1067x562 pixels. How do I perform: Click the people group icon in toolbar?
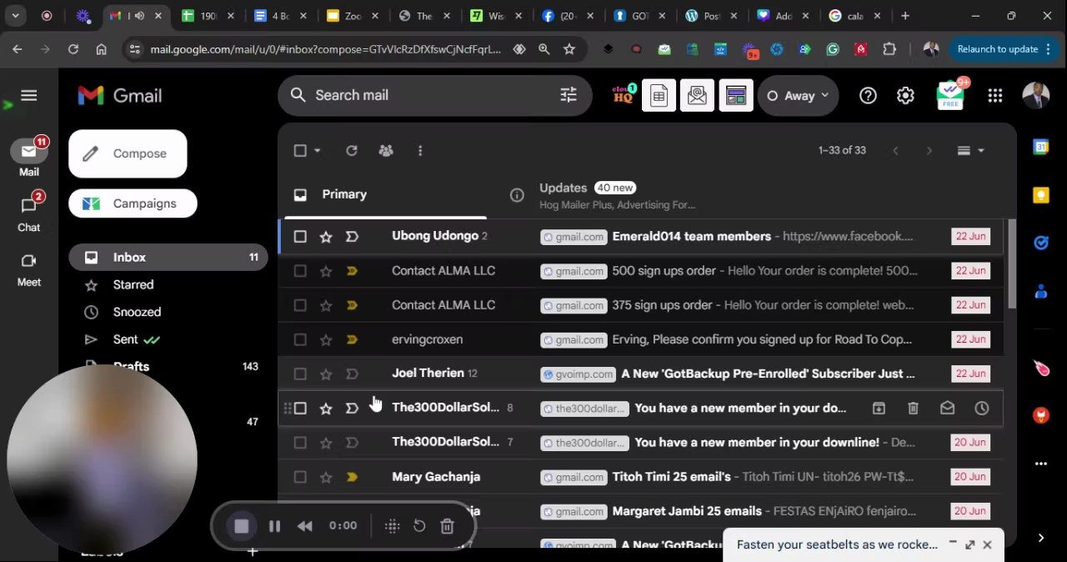[x=386, y=151]
